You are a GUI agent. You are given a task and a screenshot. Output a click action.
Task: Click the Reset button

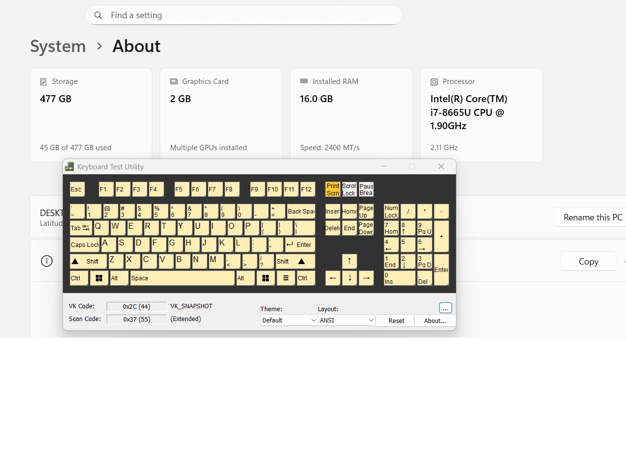click(x=396, y=321)
